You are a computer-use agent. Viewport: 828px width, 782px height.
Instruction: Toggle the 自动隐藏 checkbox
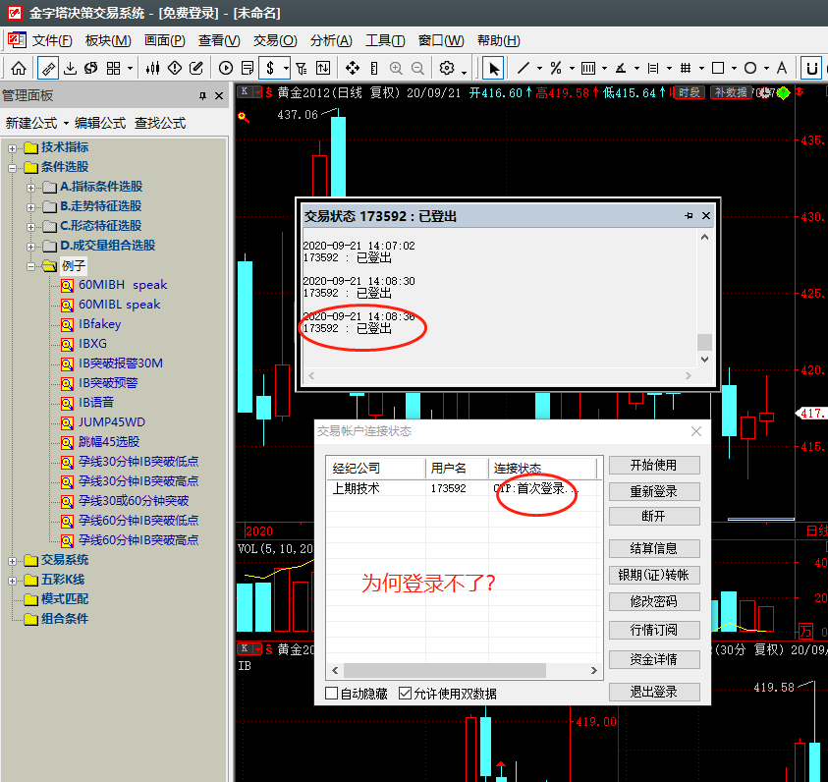pos(332,694)
